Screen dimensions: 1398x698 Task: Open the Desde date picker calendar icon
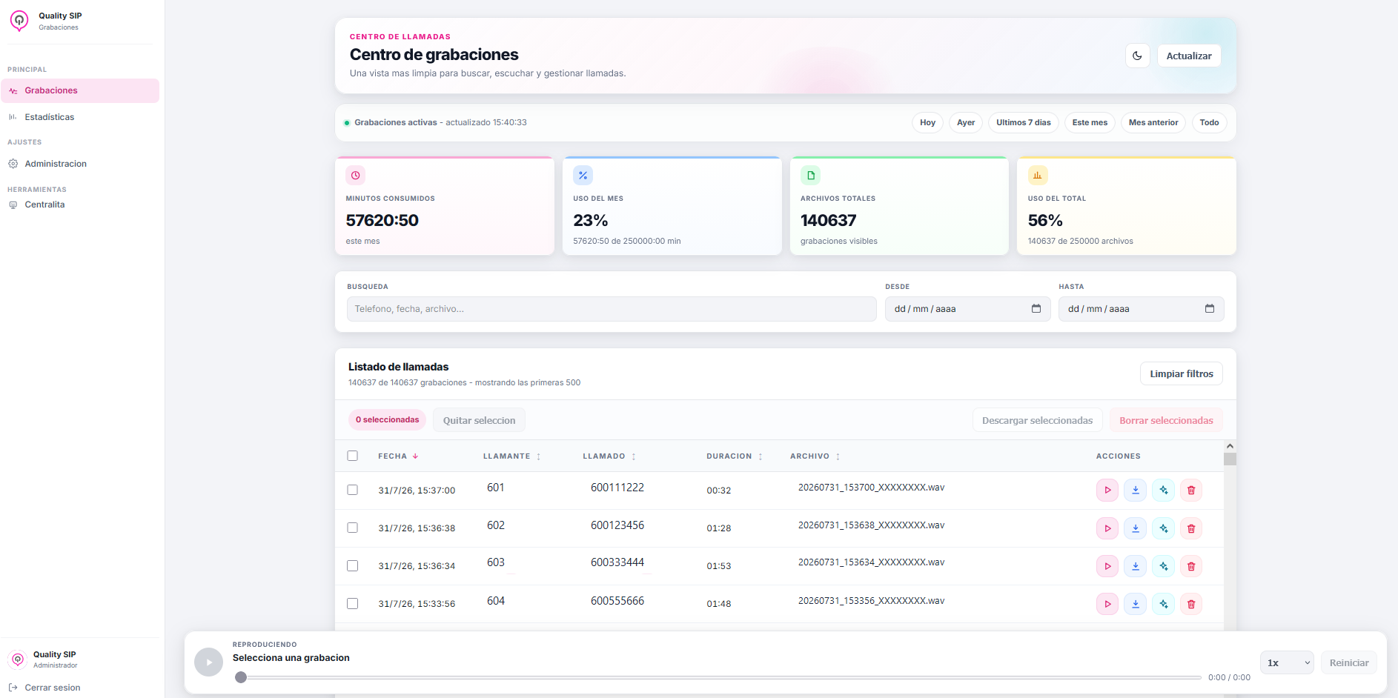1036,309
